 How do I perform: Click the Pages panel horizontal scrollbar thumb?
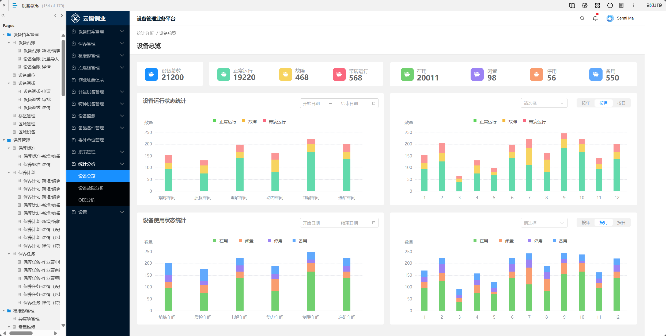tap(21, 333)
